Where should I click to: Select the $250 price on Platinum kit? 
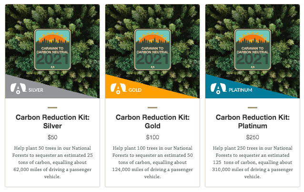click(253, 137)
